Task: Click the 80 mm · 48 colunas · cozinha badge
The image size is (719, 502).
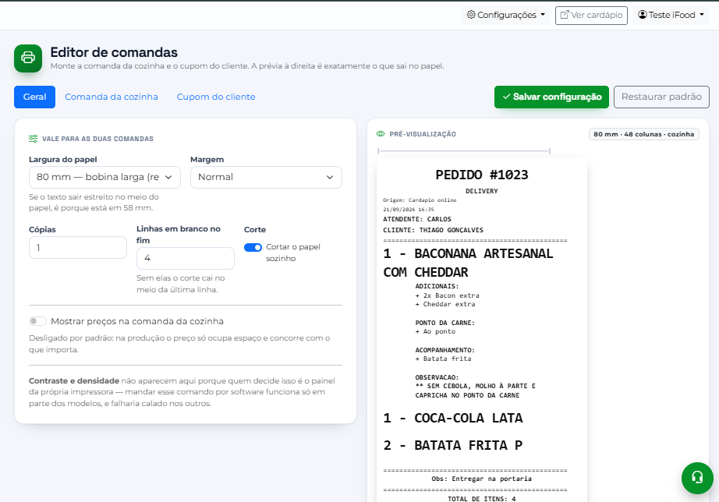Action: tap(644, 134)
